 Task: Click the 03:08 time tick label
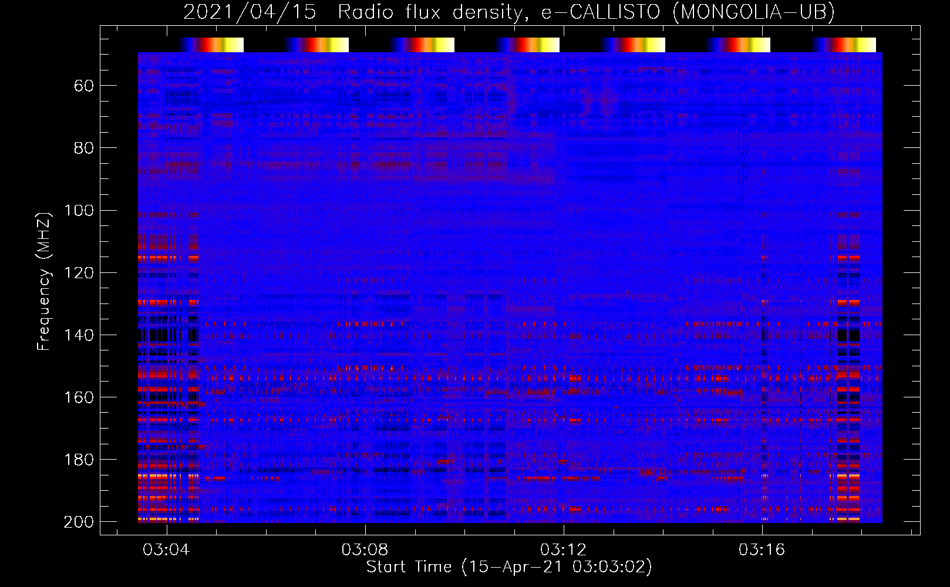(365, 550)
